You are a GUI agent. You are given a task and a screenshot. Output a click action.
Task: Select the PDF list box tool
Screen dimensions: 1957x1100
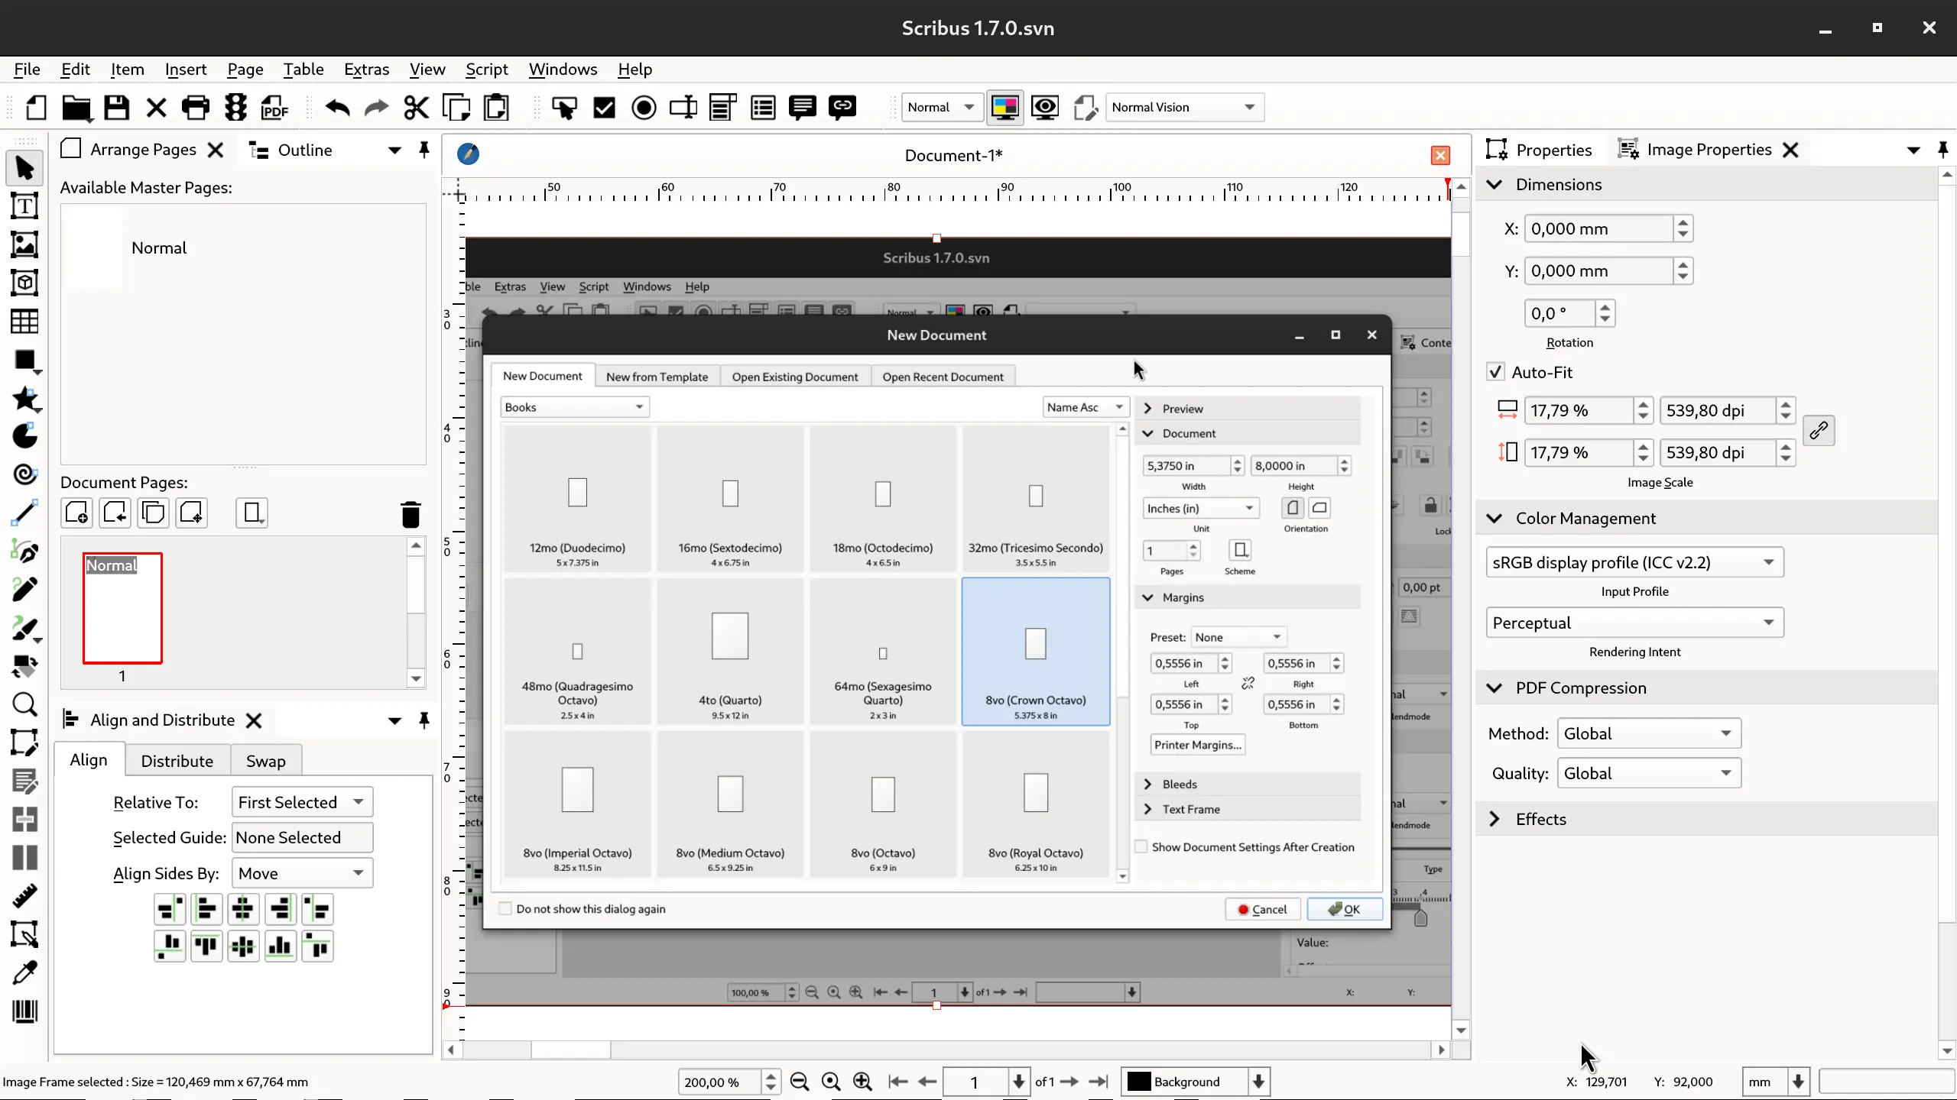click(763, 108)
